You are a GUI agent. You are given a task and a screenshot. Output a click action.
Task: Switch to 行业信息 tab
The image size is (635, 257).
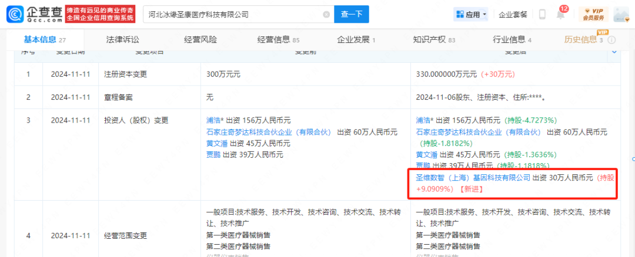pos(512,39)
